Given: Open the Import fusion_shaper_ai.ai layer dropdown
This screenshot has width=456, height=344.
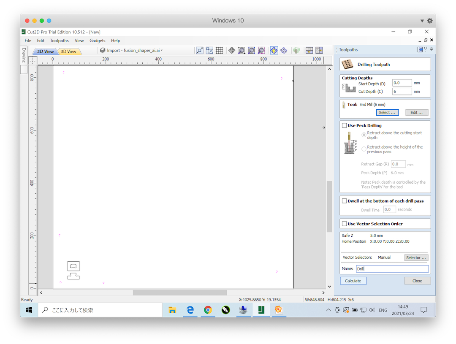Looking at the screenshot, I should pos(162,50).
